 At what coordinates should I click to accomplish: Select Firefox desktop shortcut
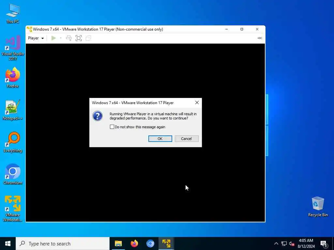13,77
